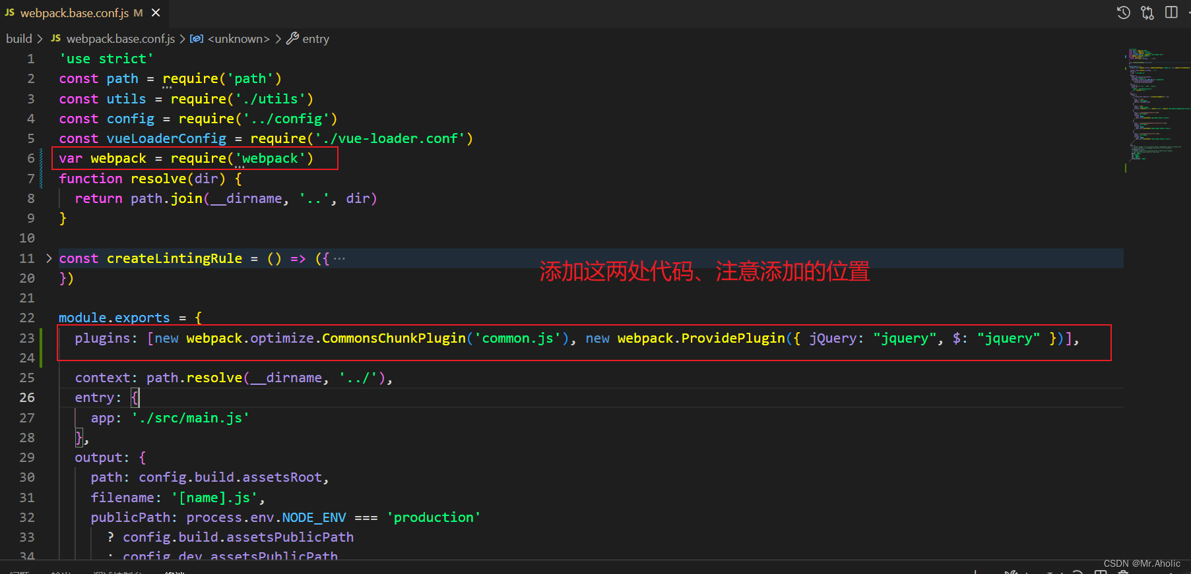
Task: Open the file history clock icon
Action: pyautogui.click(x=1123, y=13)
